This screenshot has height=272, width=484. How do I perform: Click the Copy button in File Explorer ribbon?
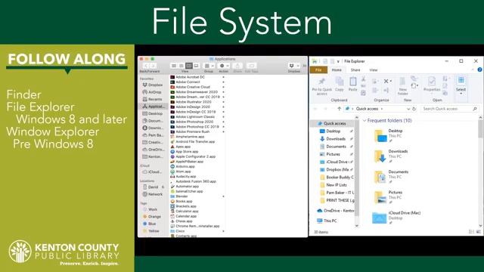click(x=340, y=85)
